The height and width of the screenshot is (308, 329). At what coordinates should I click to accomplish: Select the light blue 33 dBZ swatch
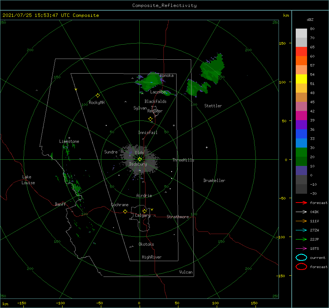point(301,143)
